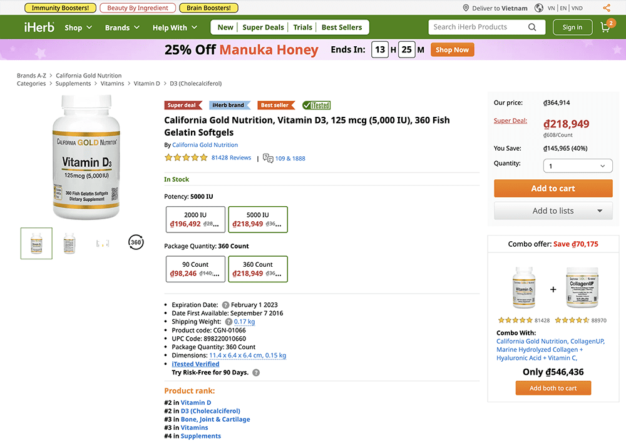This screenshot has width=626, height=443.
Task: Click the share icon in the top bar
Action: tap(606, 7)
